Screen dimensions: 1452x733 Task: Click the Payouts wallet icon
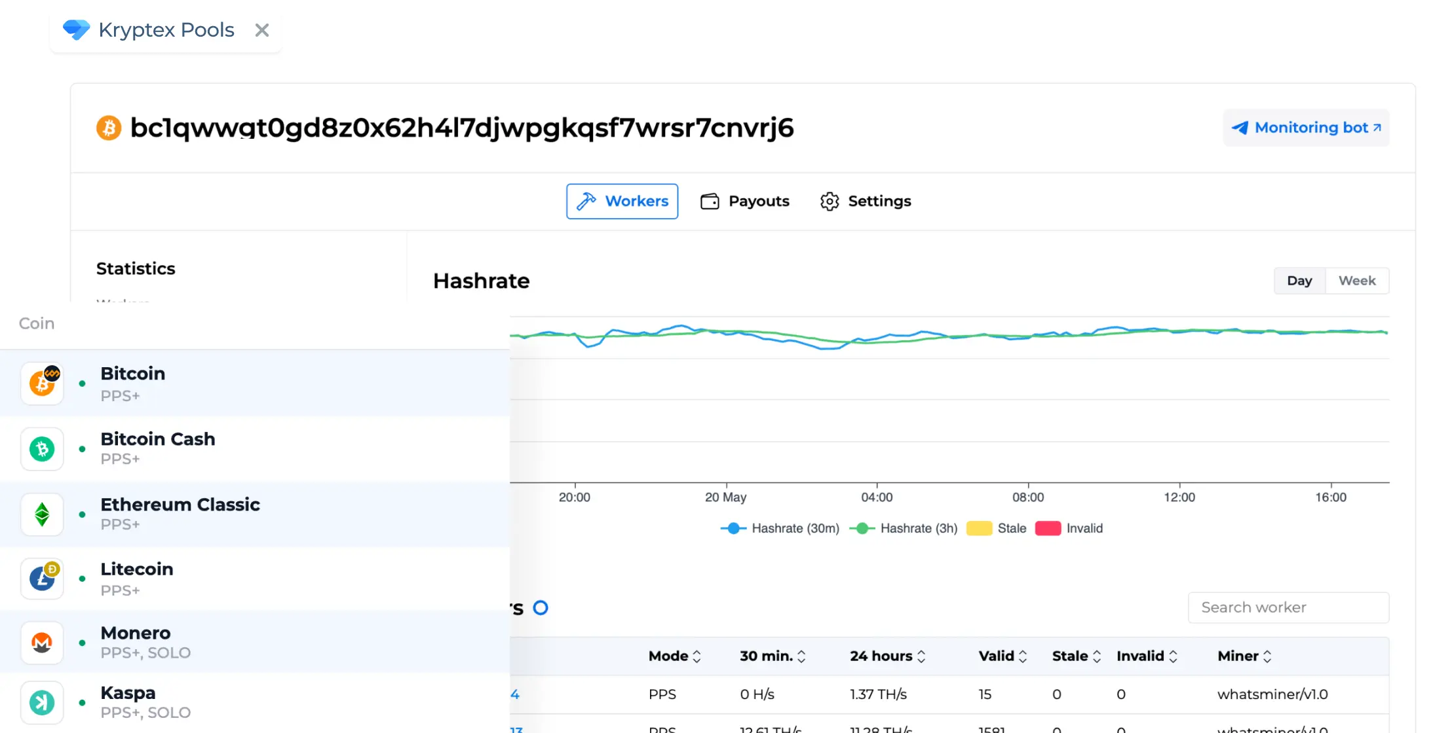(710, 201)
